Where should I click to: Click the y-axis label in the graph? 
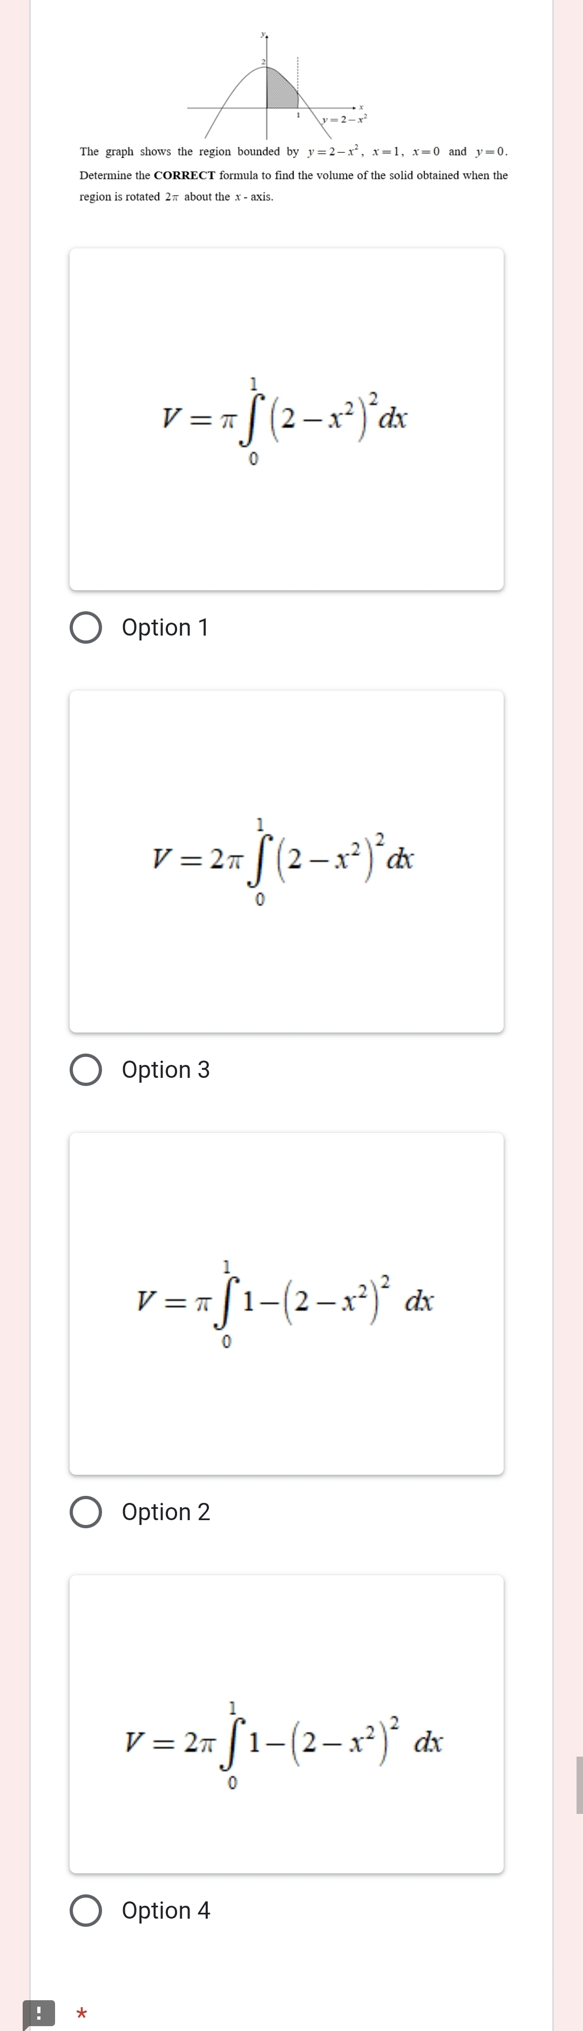(265, 35)
